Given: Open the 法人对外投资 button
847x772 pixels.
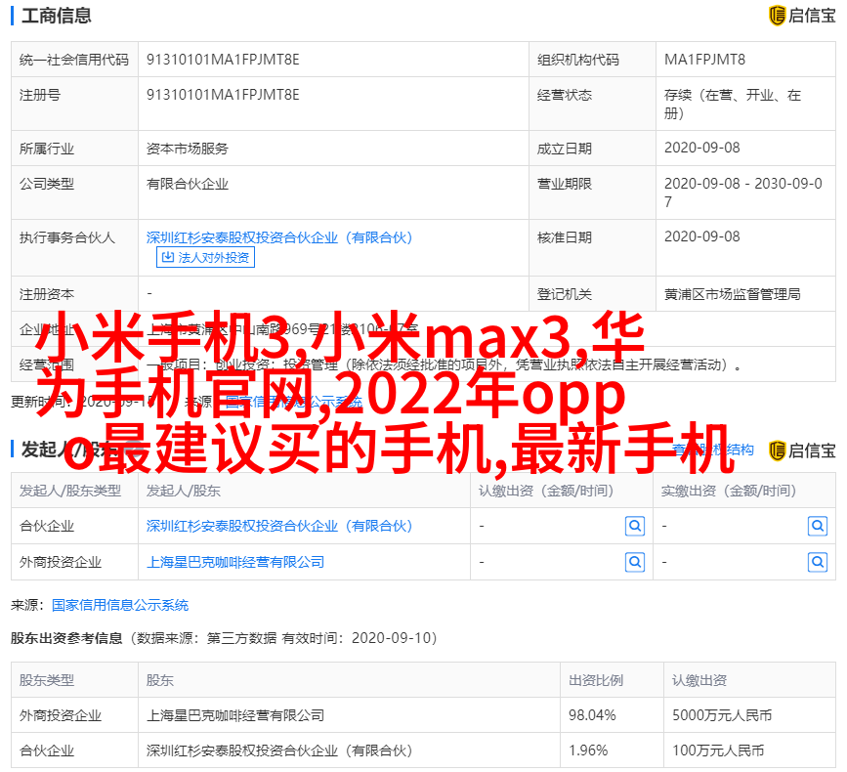Looking at the screenshot, I should click(x=205, y=257).
